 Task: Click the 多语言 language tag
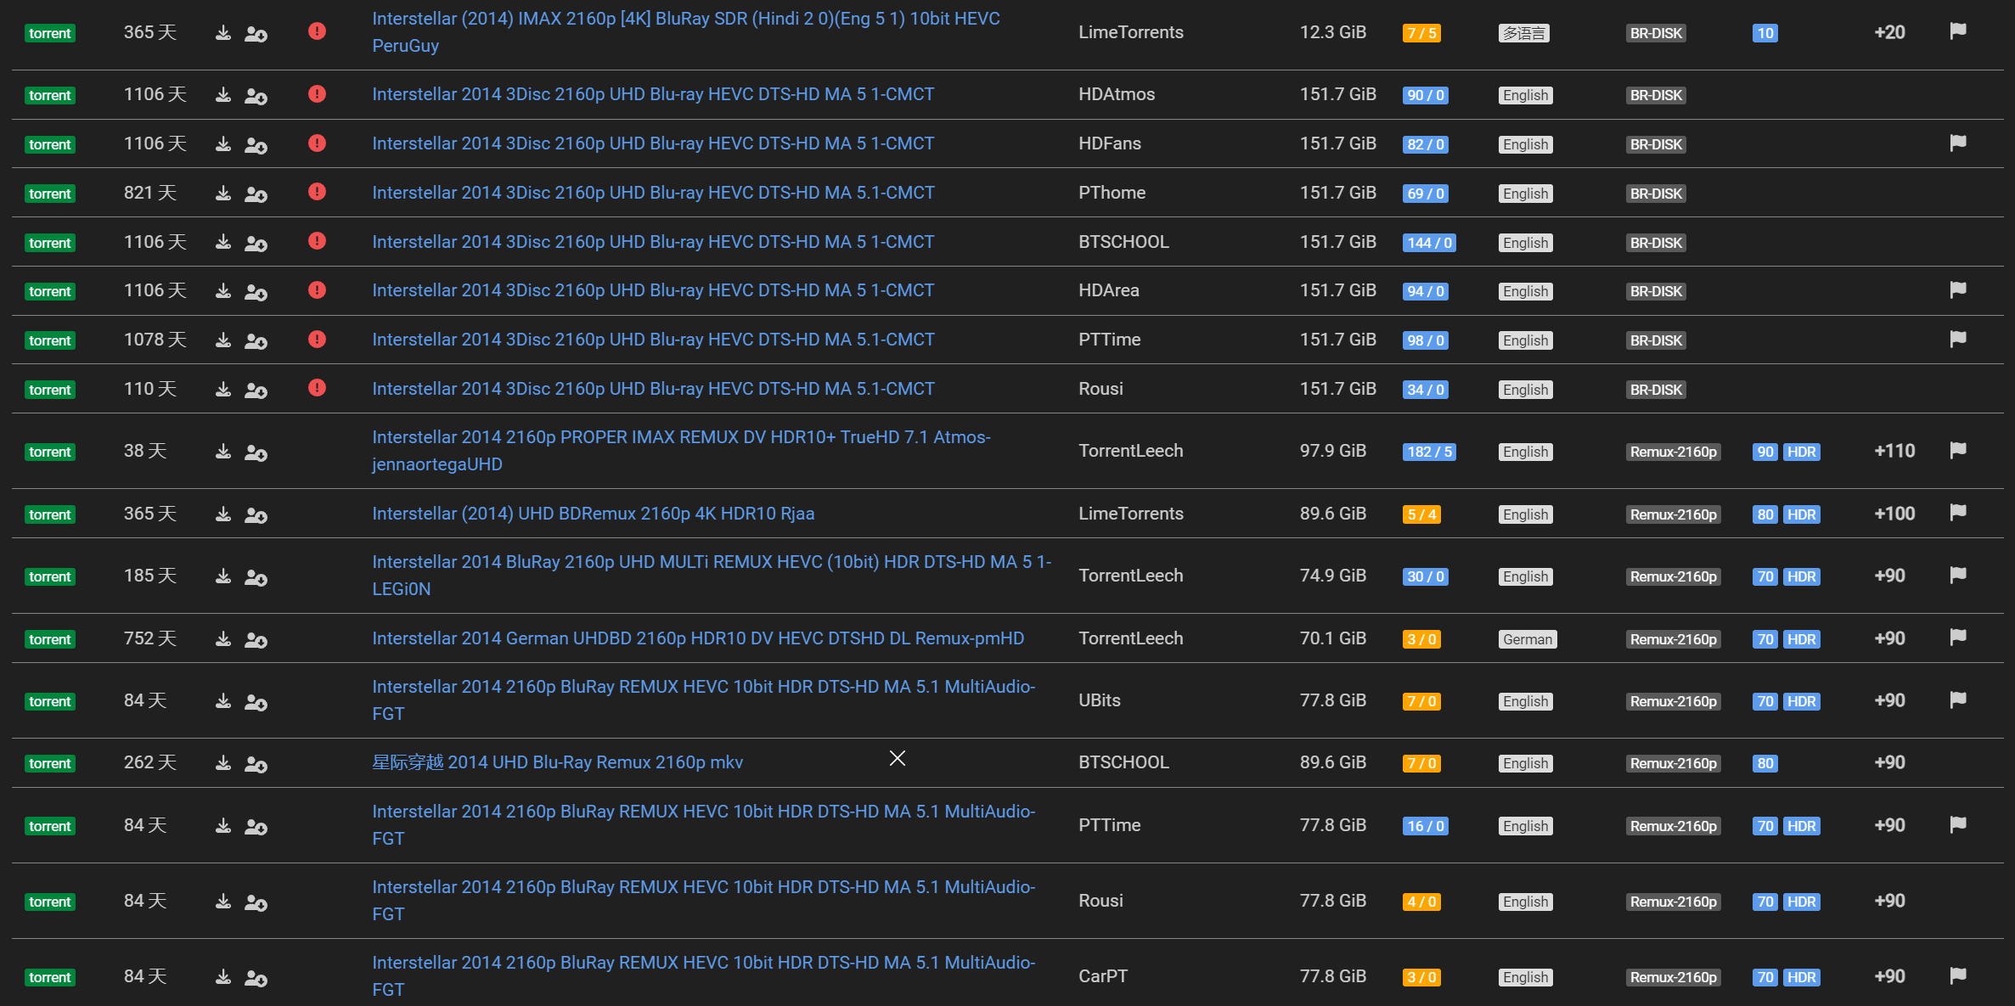pos(1523,33)
